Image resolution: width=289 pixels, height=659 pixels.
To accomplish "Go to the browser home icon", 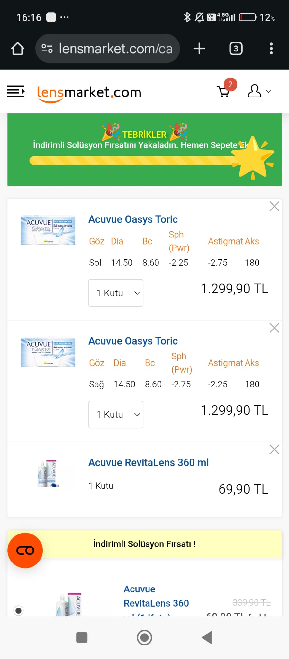I will (x=18, y=49).
